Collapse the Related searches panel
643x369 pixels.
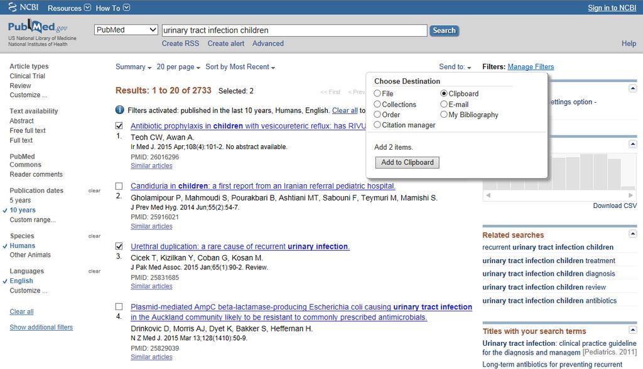[633, 234]
